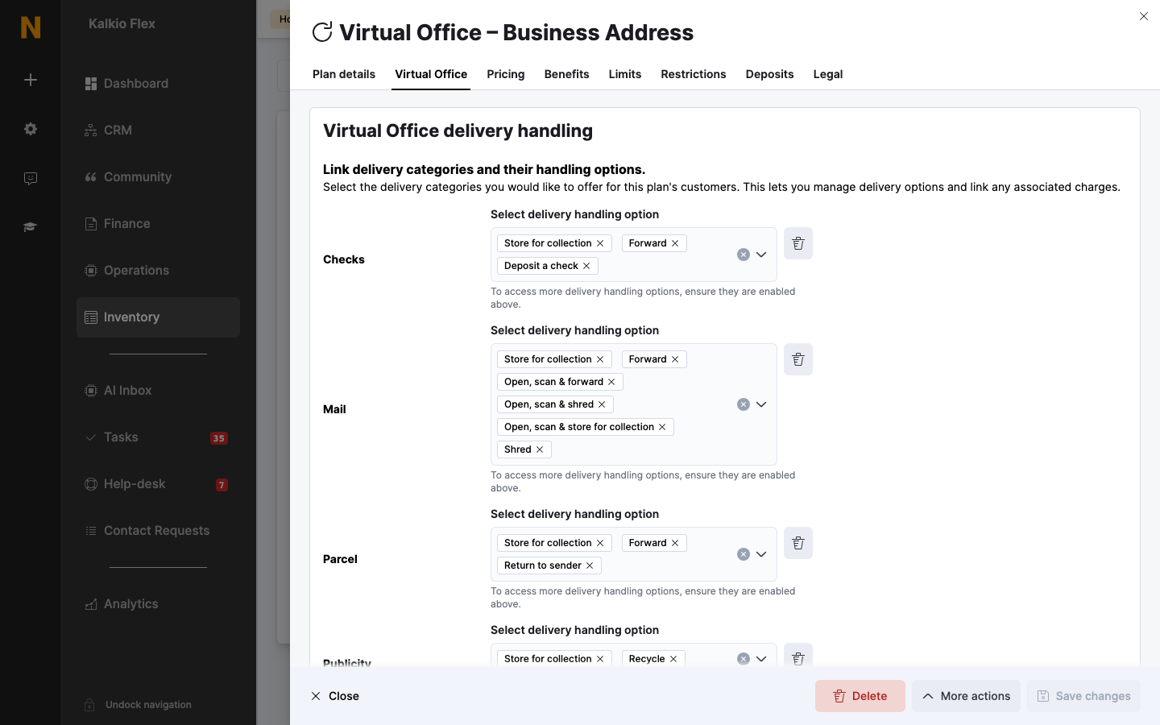Select Inventory in the sidebar
The height and width of the screenshot is (725, 1160).
(158, 317)
